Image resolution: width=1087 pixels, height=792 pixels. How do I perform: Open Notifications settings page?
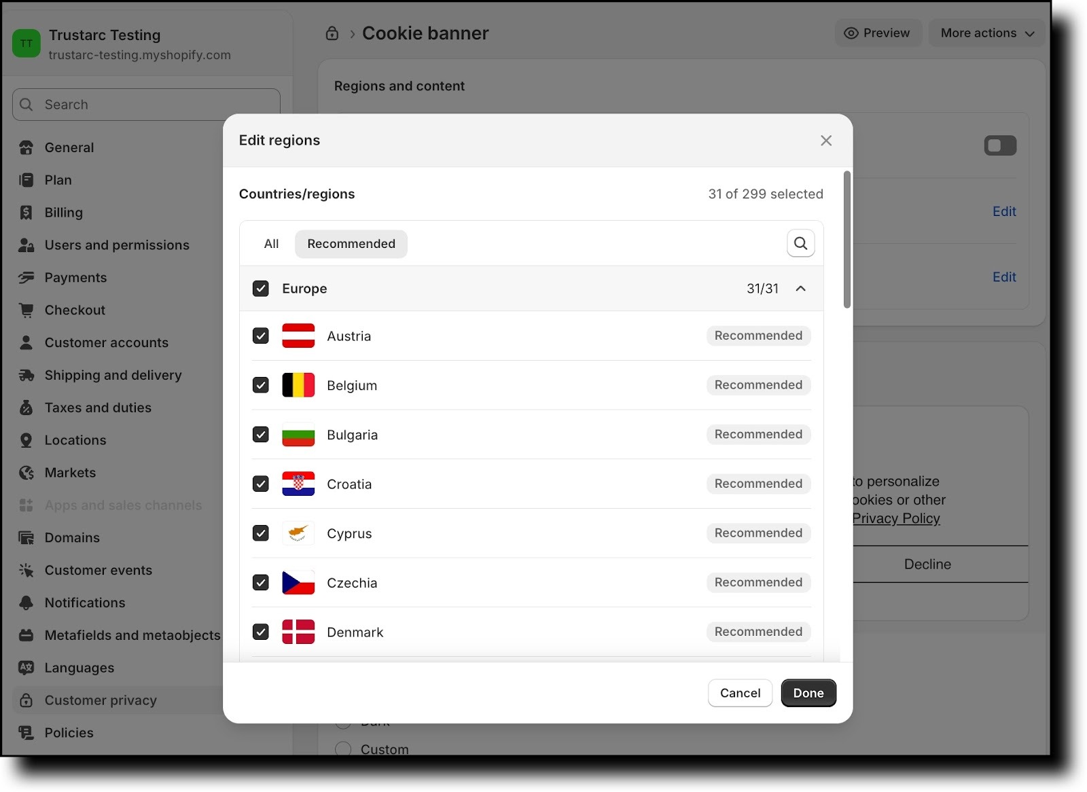pyautogui.click(x=85, y=602)
